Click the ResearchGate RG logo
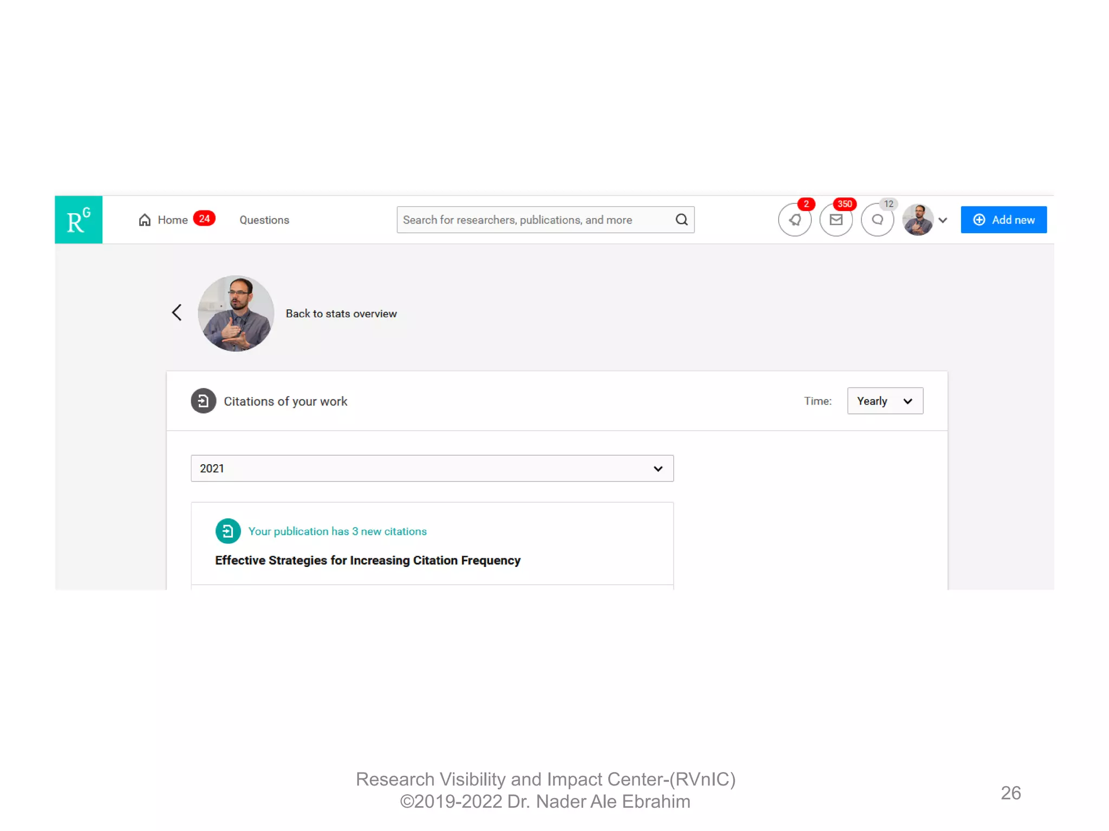Screen dimensions: 1109x831 (x=79, y=220)
